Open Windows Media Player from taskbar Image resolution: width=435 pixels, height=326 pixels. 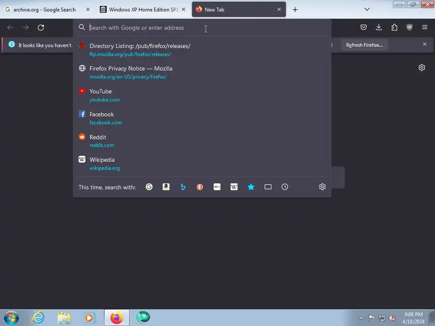(90, 318)
